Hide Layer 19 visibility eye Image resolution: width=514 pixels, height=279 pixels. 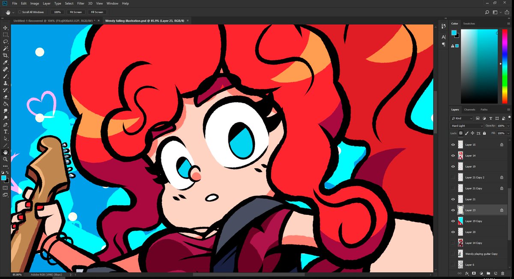(x=453, y=166)
